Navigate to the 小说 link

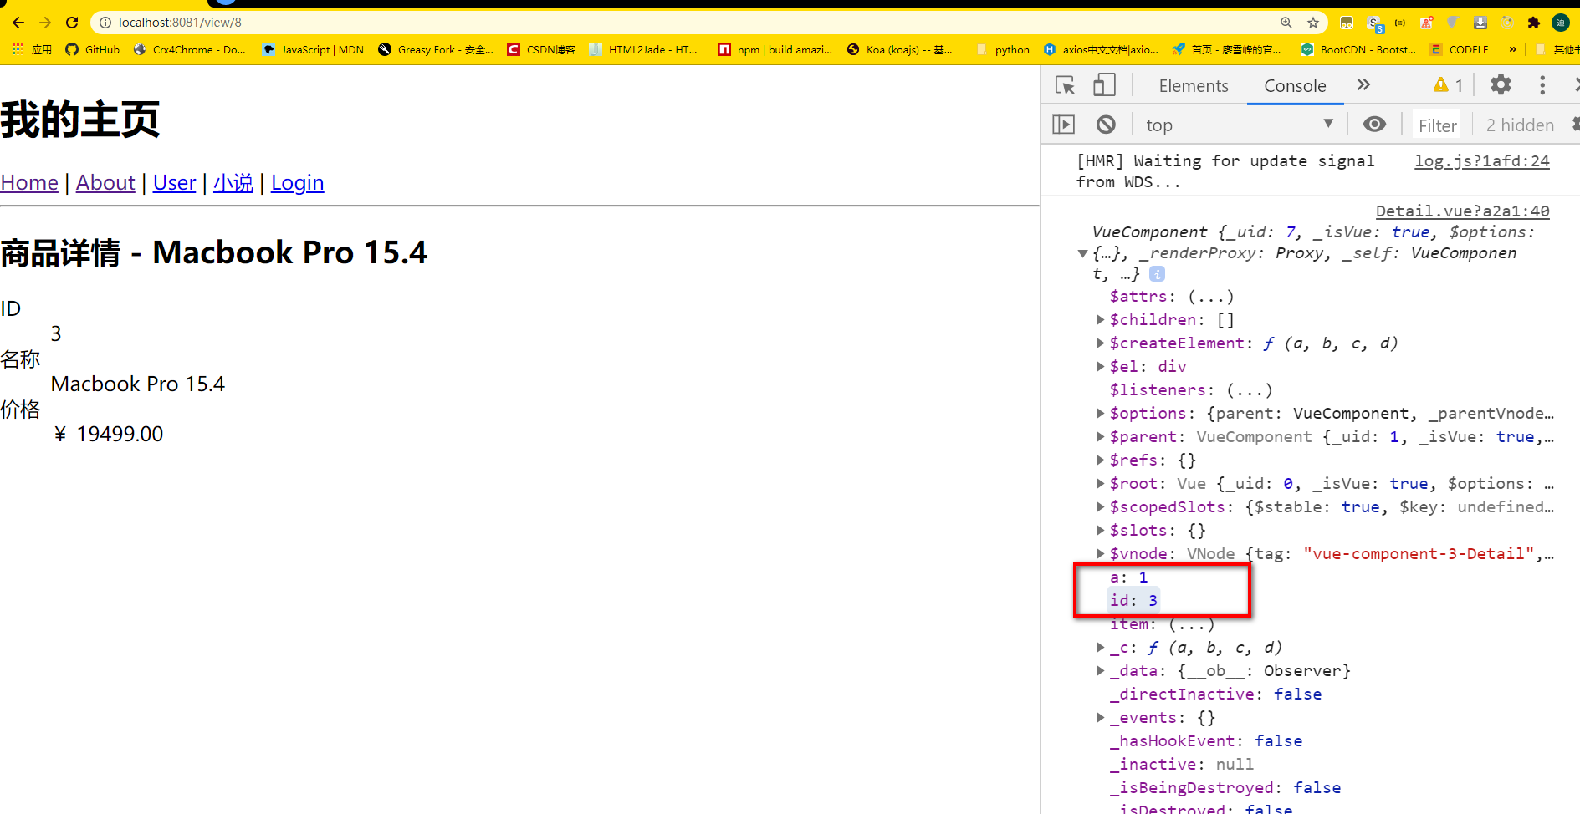[x=233, y=182]
